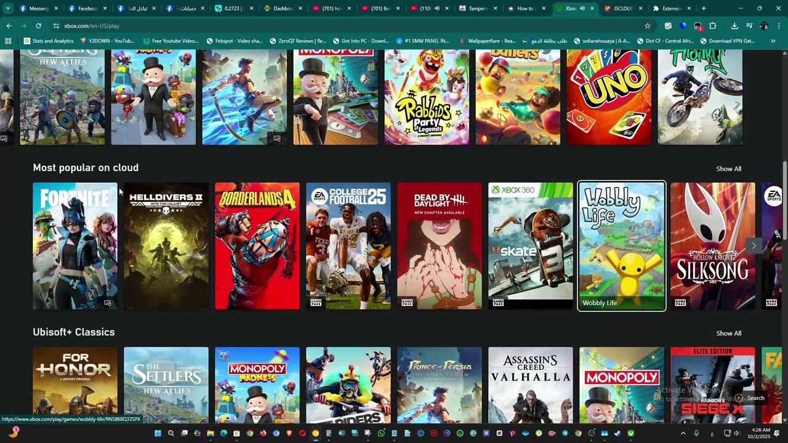Open the College Football 25 tile
Image resolution: width=788 pixels, height=443 pixels.
click(x=348, y=245)
